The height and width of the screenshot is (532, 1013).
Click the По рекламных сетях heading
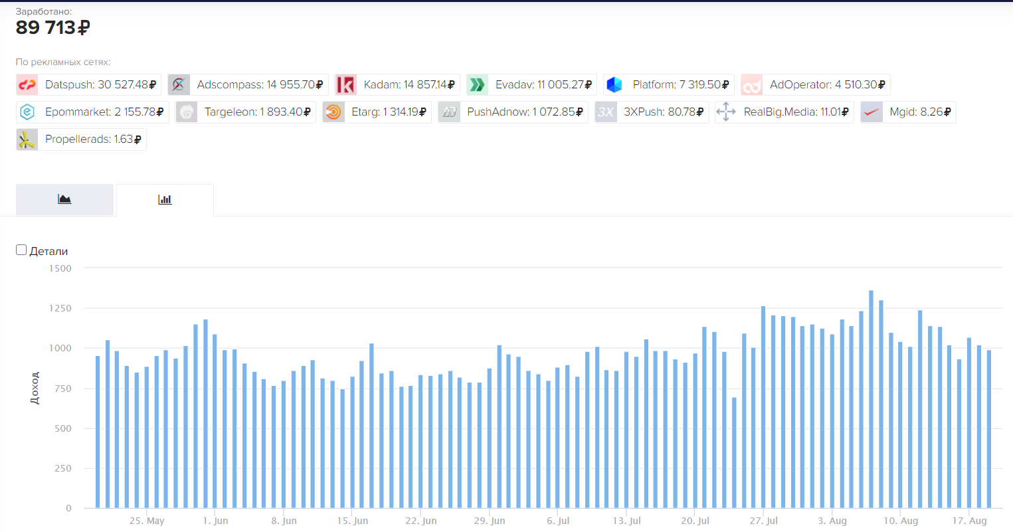63,62
